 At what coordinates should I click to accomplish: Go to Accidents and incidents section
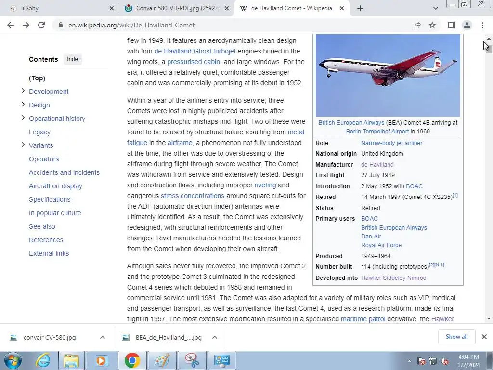tap(64, 172)
